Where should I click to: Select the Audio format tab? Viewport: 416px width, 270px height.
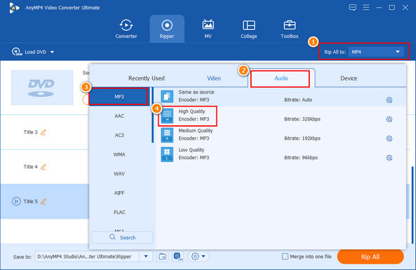coord(281,78)
